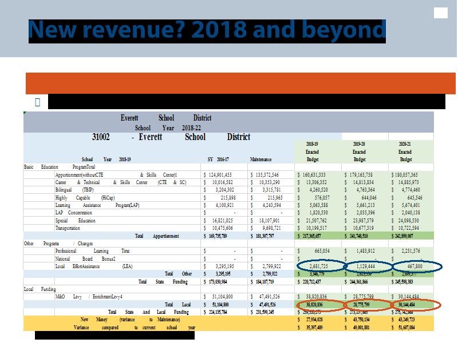Select the cell value 180,057,365
This screenshot has width=458, height=343.
click(x=406, y=175)
